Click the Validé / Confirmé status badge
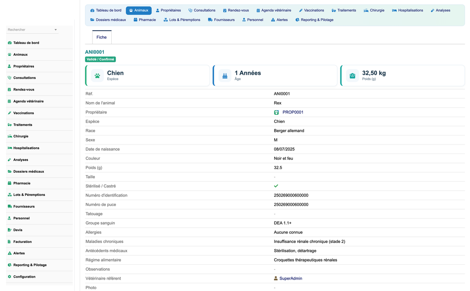The width and height of the screenshot is (470, 291). [x=100, y=60]
